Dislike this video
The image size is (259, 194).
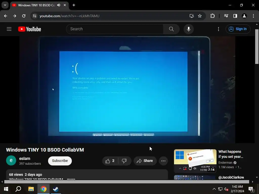124,161
